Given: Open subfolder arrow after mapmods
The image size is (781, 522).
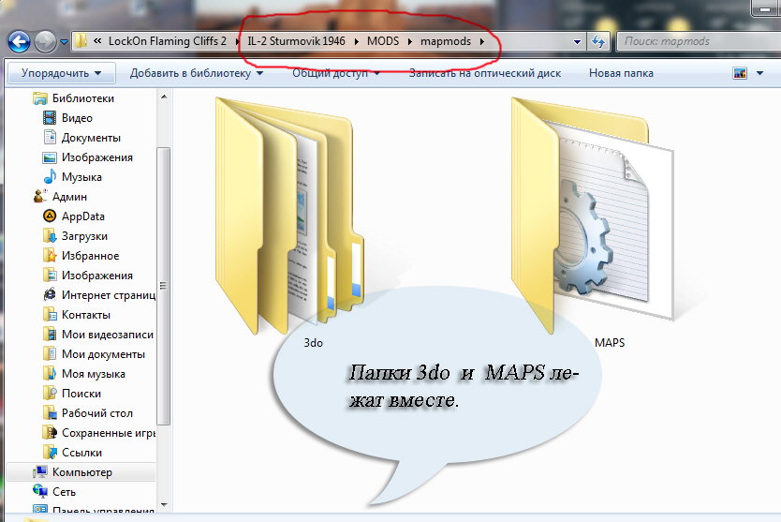Looking at the screenshot, I should 482,41.
